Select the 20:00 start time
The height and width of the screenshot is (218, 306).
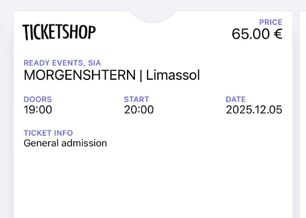tap(138, 110)
